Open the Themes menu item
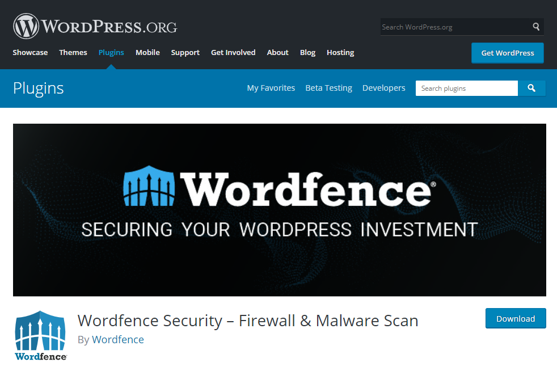 (73, 53)
